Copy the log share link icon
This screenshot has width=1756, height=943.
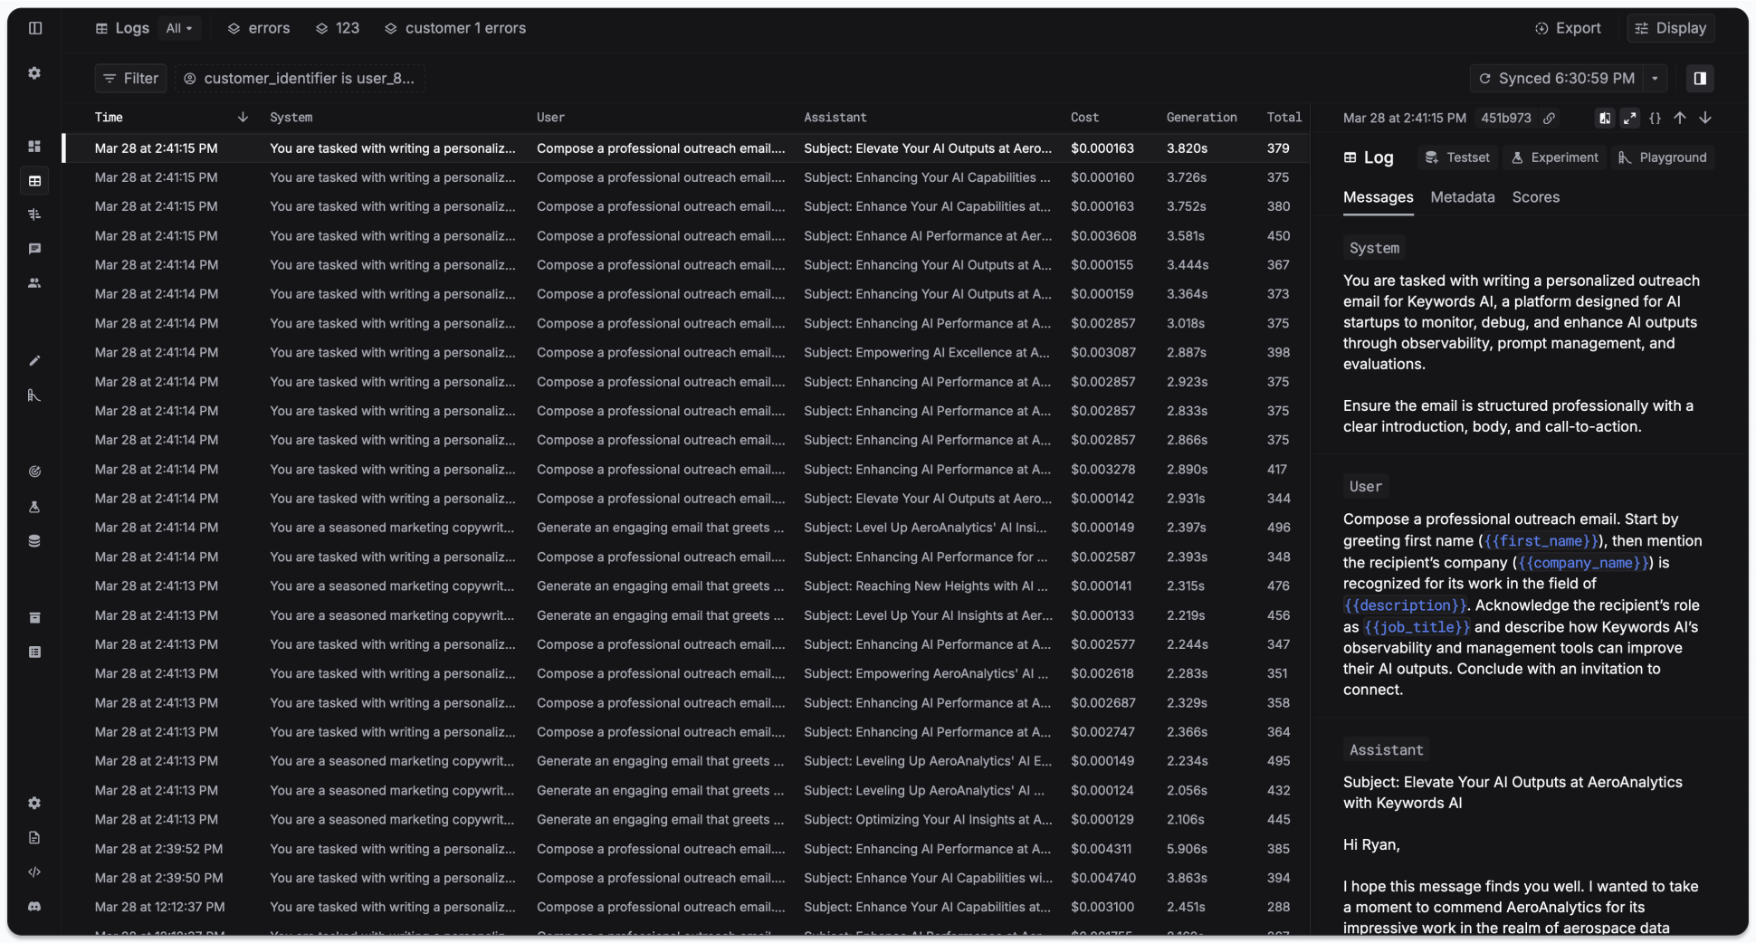1549,119
